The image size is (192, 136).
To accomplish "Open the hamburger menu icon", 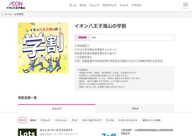I will (x=186, y=5).
